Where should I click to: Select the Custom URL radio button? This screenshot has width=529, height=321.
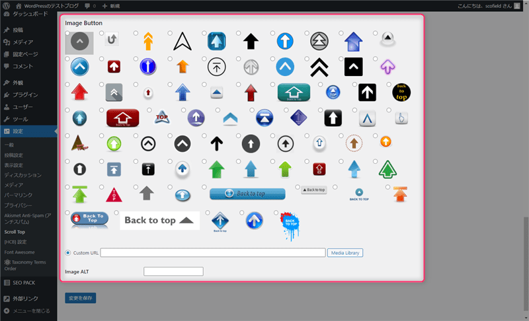pyautogui.click(x=68, y=252)
